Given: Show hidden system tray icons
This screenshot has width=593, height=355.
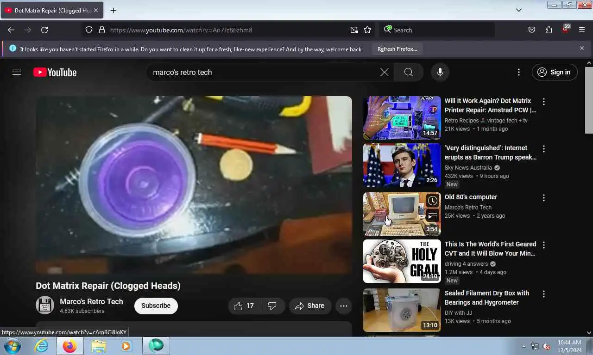Looking at the screenshot, I should tap(524, 346).
